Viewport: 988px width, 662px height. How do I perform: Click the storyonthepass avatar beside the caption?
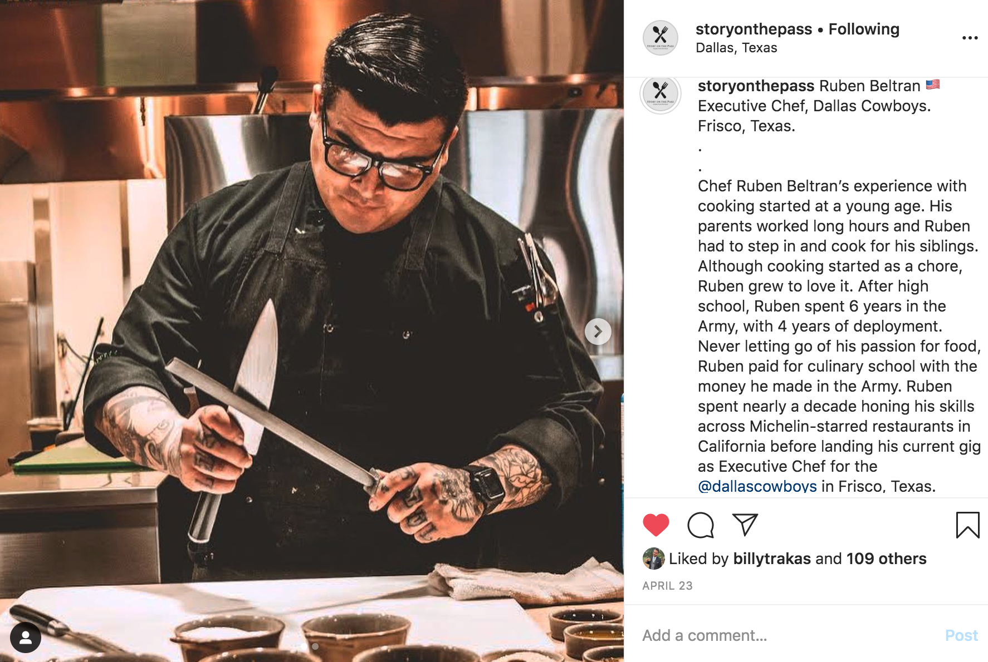click(661, 93)
